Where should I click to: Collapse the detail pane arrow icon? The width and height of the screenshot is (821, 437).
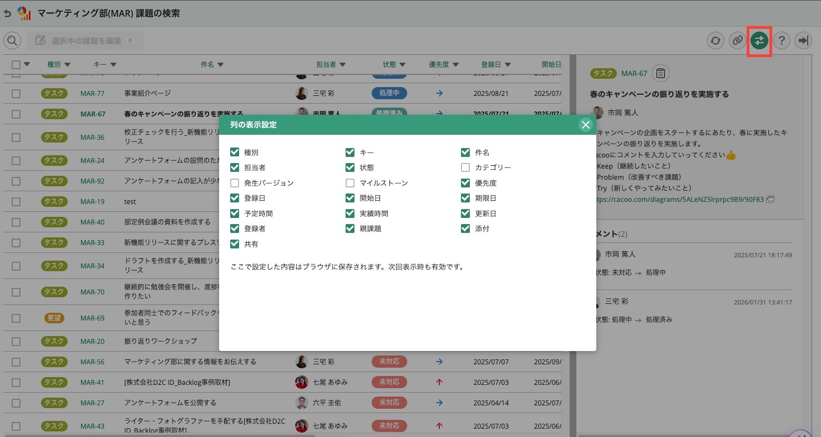click(803, 40)
